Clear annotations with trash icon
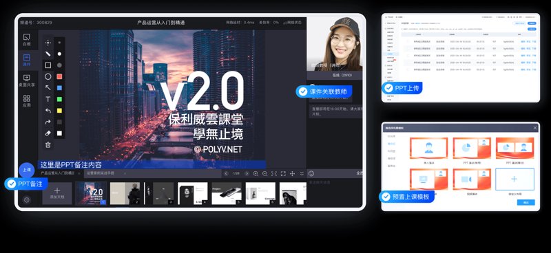The image size is (551, 253). 48,144
